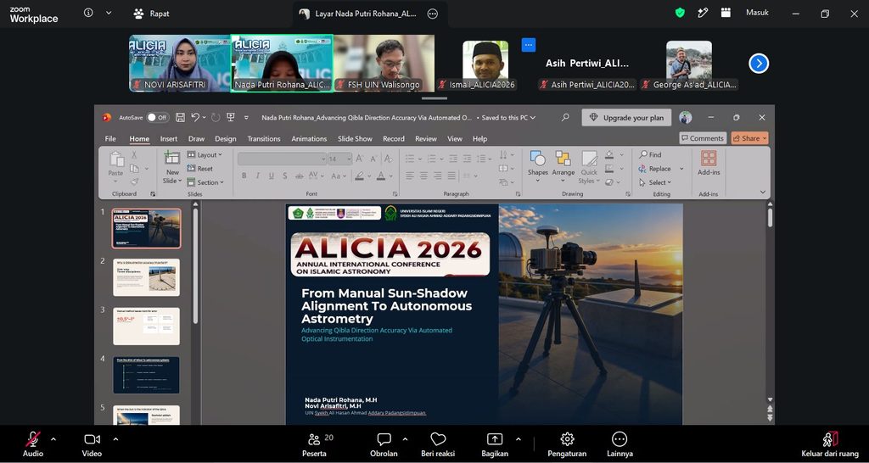869x463 pixels.
Task: Click the Comments button
Action: pos(702,138)
